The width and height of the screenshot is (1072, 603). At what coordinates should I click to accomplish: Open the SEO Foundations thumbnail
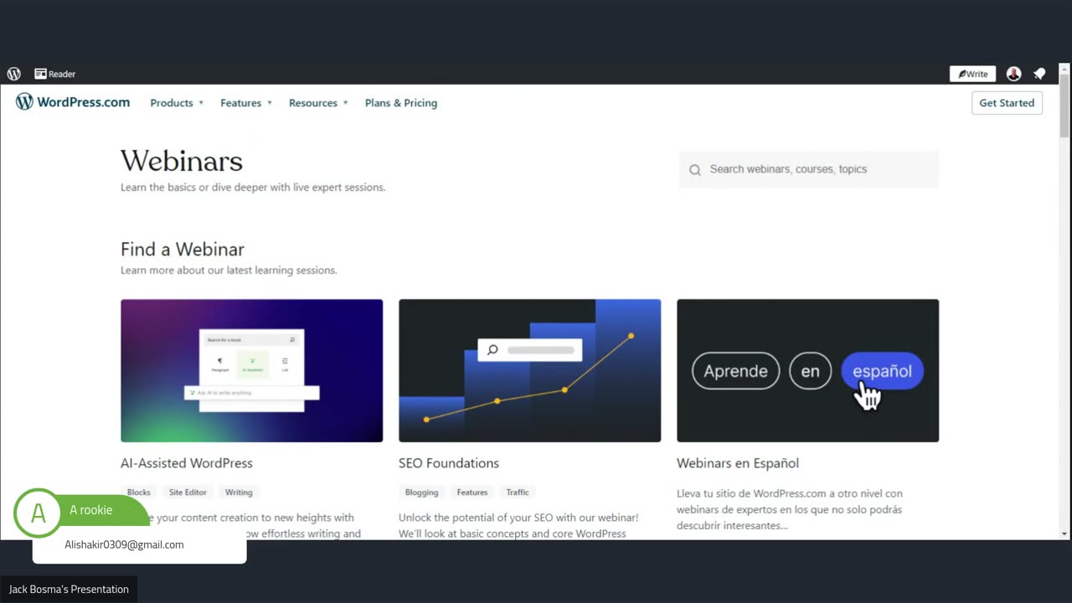529,370
